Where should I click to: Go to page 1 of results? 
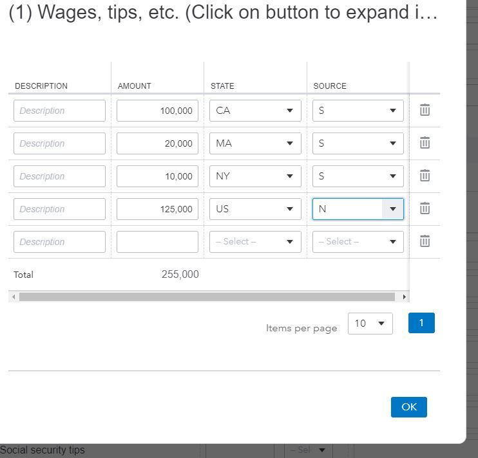[421, 323]
